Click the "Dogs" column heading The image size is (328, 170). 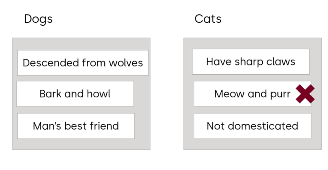38,19
